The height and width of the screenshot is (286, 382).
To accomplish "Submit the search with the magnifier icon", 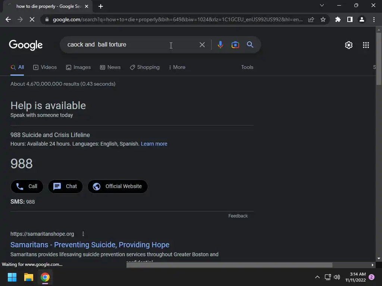I will 250,45.
